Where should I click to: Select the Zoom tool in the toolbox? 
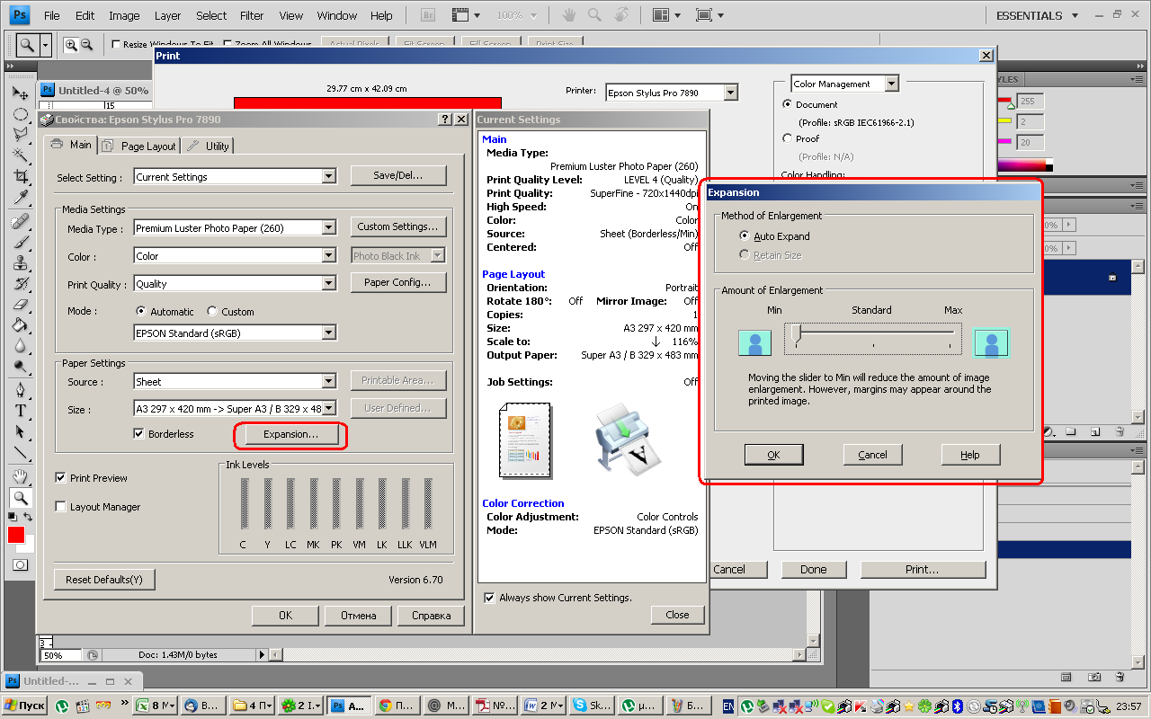coord(20,498)
